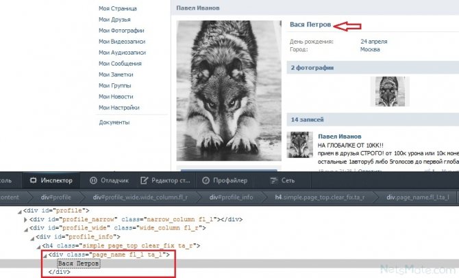Collapse the div id="profile_wide" node
The height and width of the screenshot is (278, 459).
26,230
